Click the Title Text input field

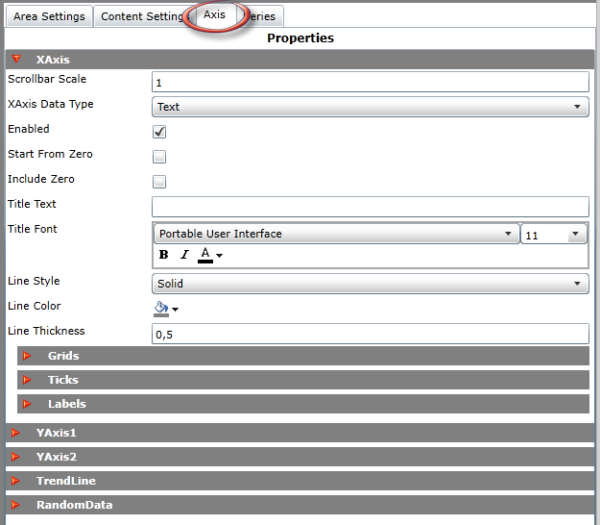370,207
